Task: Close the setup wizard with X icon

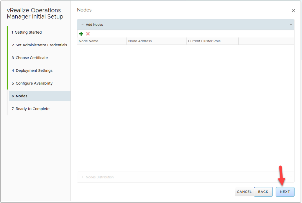Action: click(293, 11)
